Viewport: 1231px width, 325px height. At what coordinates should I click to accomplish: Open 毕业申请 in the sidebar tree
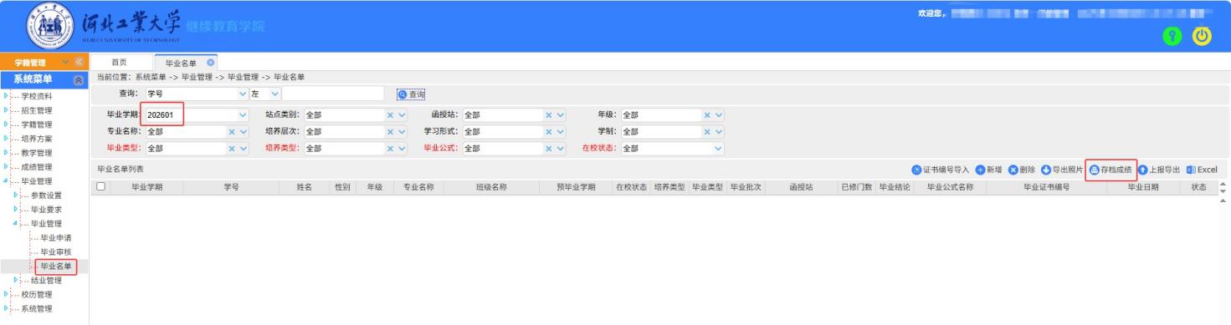(56, 238)
